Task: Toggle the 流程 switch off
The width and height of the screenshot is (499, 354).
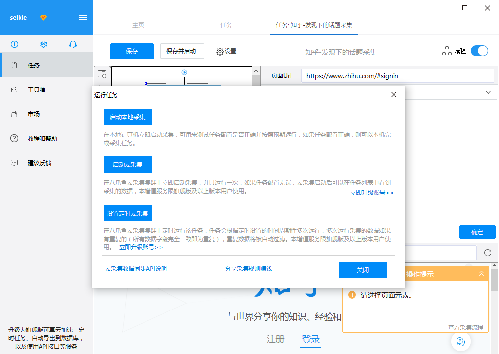Action: [x=479, y=51]
